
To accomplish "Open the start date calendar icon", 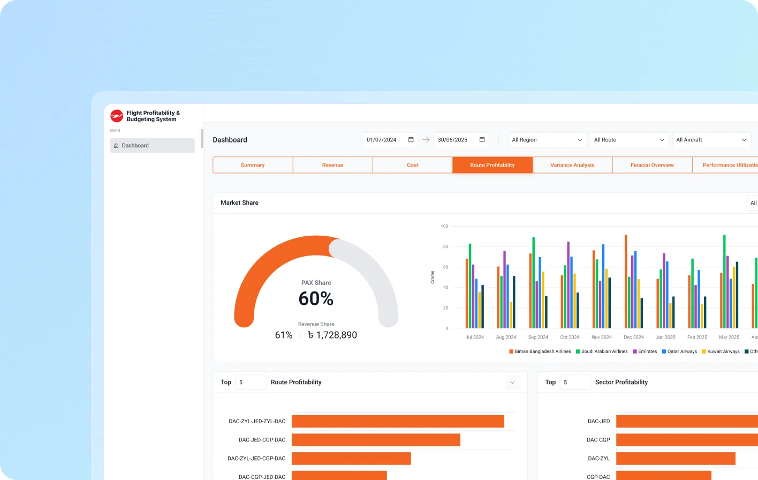I will 411,140.
